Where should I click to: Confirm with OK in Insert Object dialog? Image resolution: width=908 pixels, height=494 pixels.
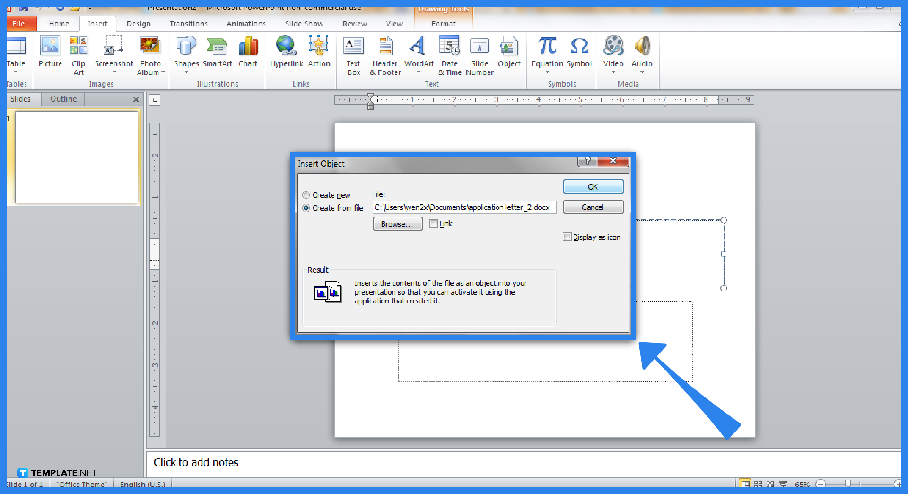pos(593,186)
